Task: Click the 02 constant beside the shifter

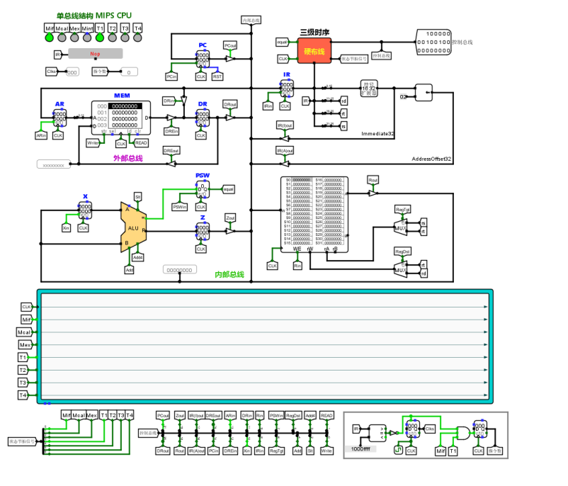Action: (x=403, y=97)
